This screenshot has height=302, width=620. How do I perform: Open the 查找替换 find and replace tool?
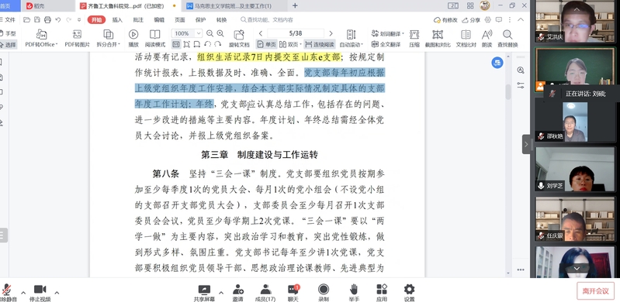(507, 38)
